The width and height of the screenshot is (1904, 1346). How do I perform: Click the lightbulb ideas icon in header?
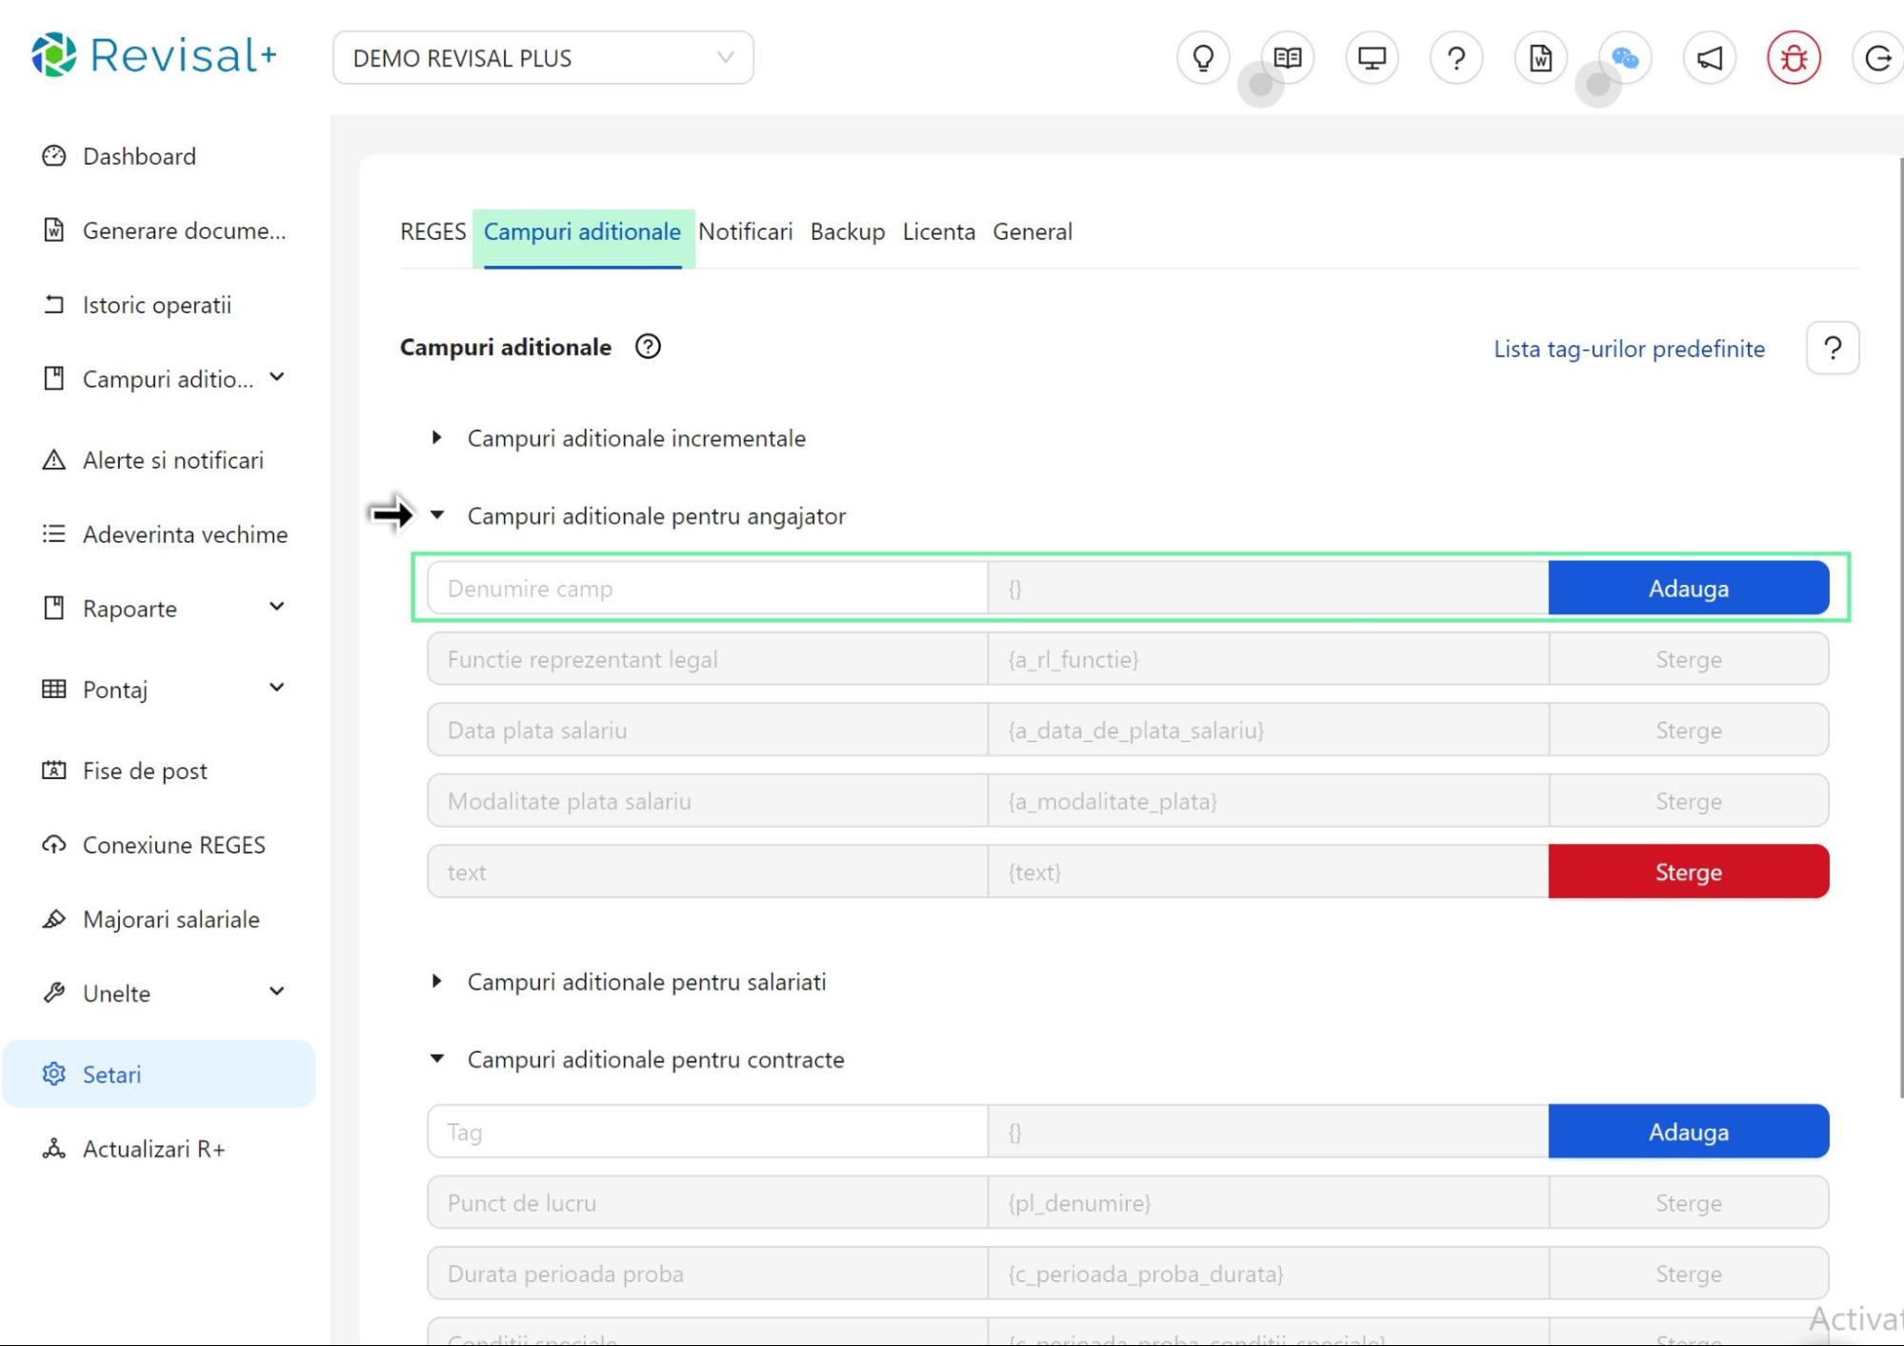(x=1203, y=58)
